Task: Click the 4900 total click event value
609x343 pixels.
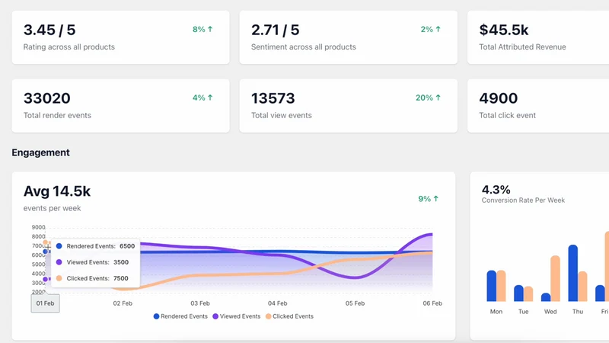Action: (499, 98)
